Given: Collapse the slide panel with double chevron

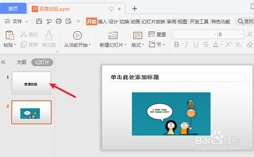Looking at the screenshot, I should click(3, 62).
